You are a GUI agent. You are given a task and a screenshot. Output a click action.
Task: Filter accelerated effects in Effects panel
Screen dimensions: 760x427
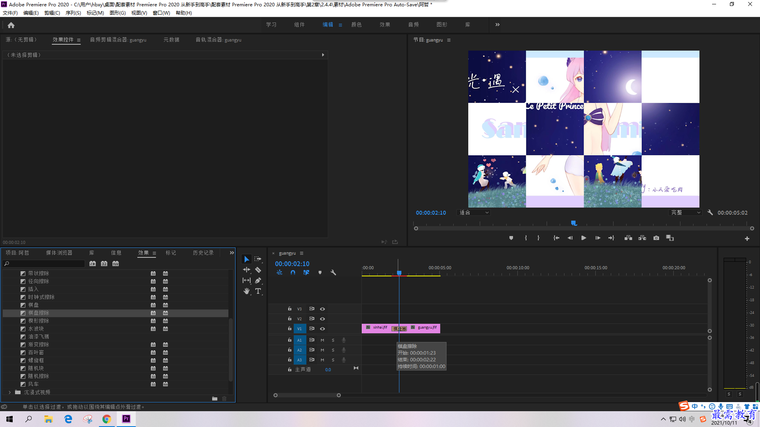(93, 264)
